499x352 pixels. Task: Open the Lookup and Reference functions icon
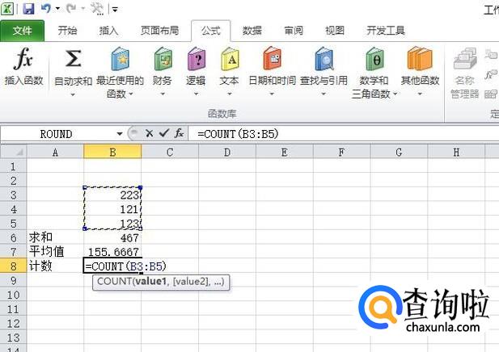tap(324, 59)
